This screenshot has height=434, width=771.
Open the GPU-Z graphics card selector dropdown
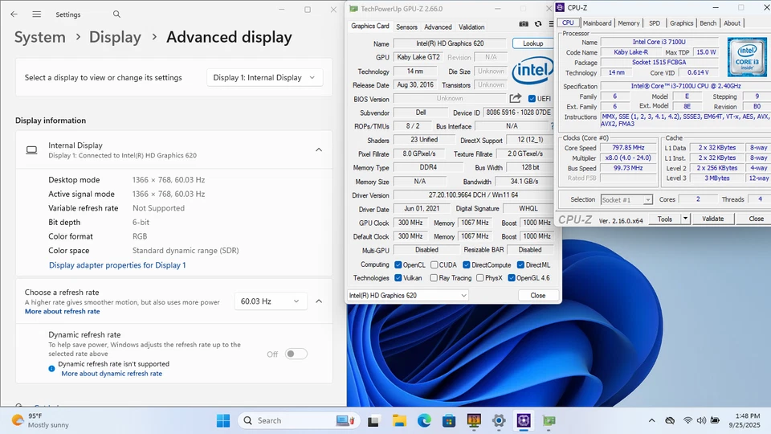408,295
